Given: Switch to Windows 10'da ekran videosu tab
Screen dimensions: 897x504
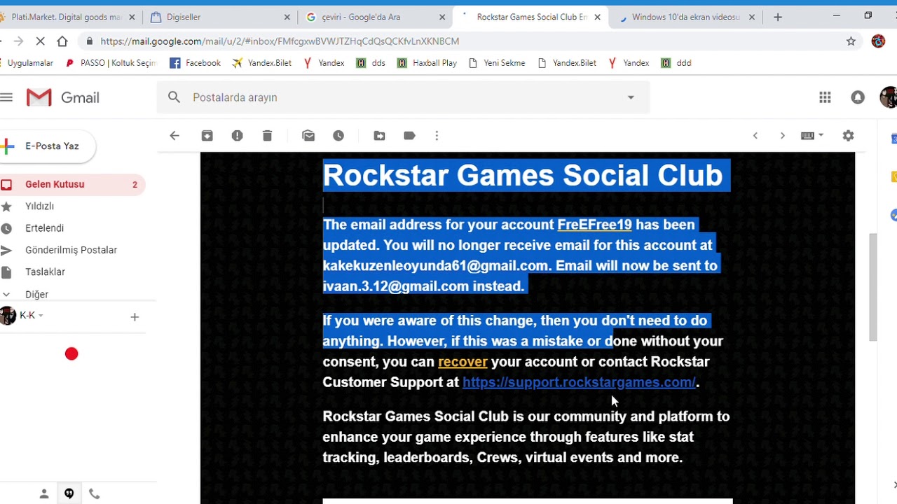Looking at the screenshot, I should [x=687, y=17].
